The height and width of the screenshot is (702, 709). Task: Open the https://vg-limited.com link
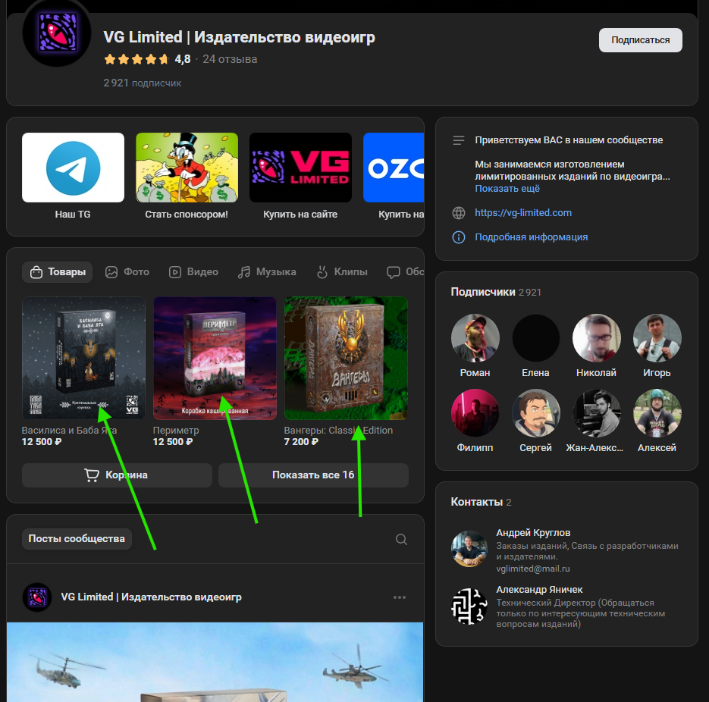(523, 213)
